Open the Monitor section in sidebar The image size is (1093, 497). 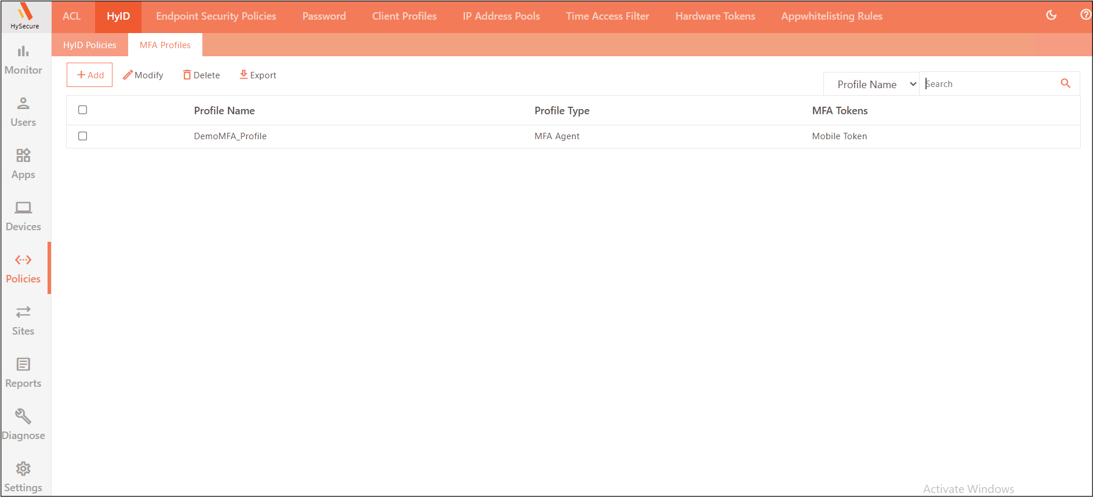coord(23,60)
